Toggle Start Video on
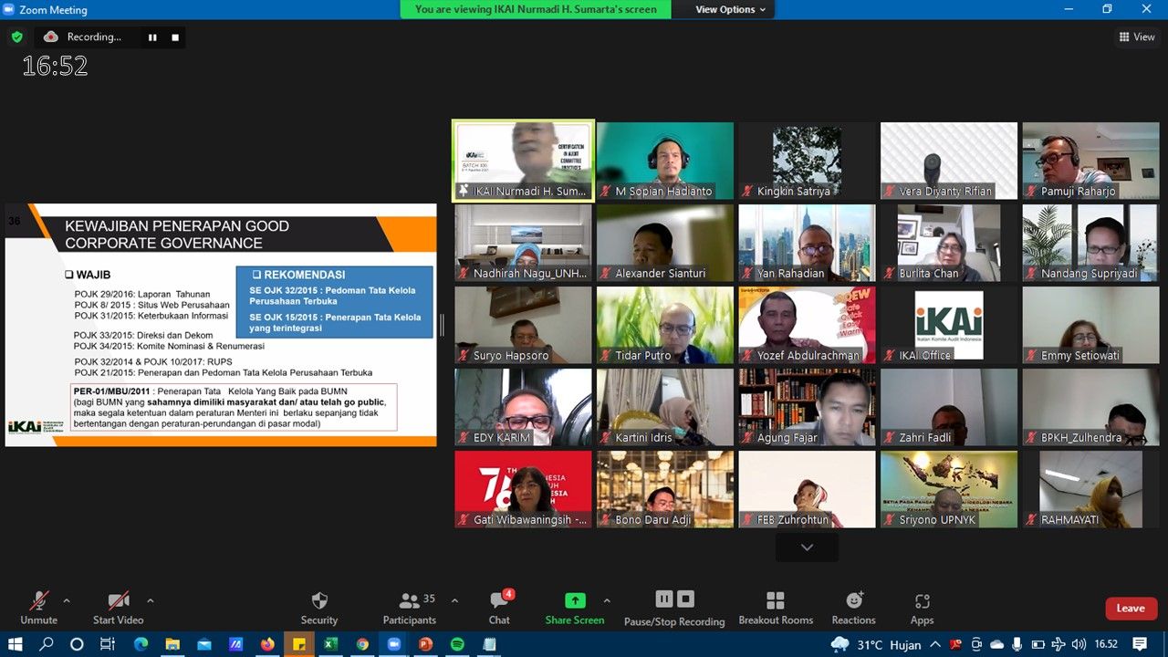This screenshot has height=657, width=1168. [x=118, y=608]
